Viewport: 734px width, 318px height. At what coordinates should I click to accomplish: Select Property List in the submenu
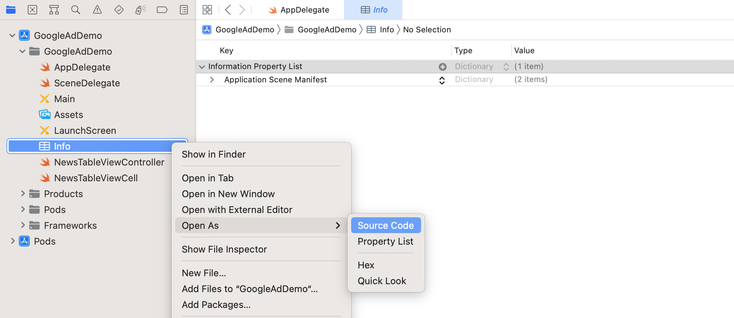coord(385,241)
